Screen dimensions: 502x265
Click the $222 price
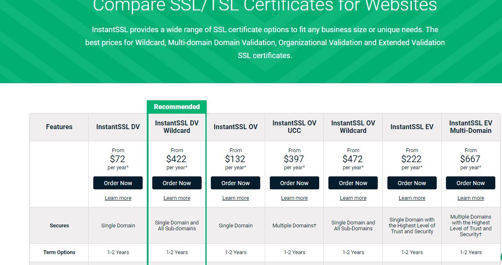click(412, 159)
